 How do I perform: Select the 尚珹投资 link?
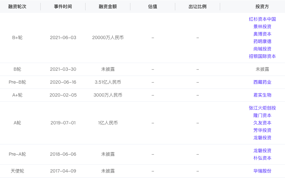[x=262, y=49]
